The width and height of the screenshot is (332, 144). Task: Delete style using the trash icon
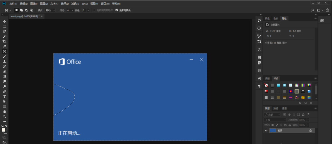click(x=311, y=103)
